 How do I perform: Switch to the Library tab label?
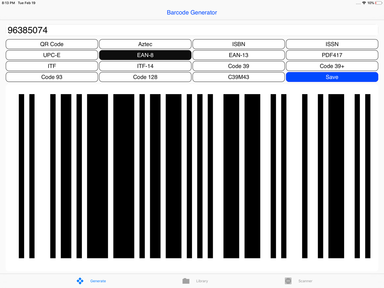[x=202, y=281]
